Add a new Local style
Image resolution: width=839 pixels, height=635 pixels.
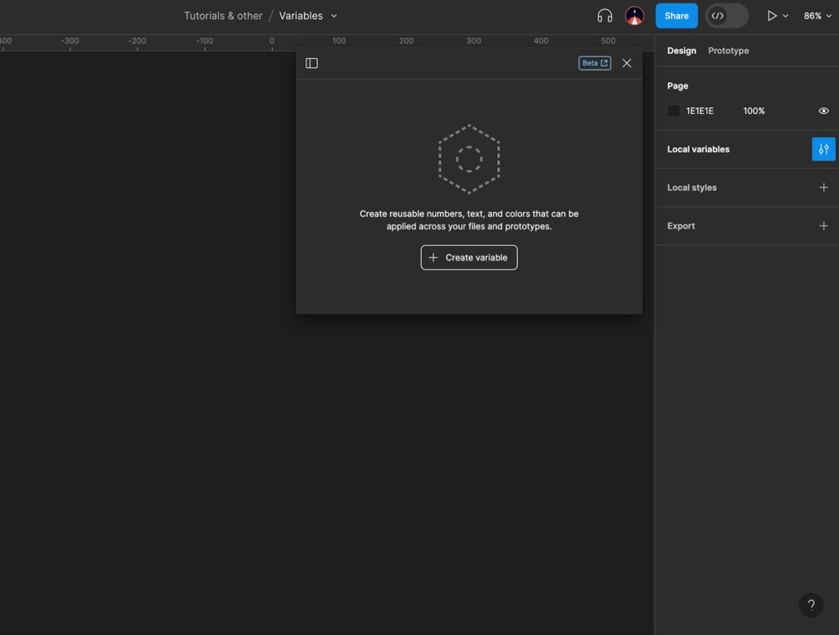(824, 187)
